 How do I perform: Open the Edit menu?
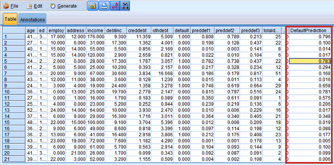[34, 6]
